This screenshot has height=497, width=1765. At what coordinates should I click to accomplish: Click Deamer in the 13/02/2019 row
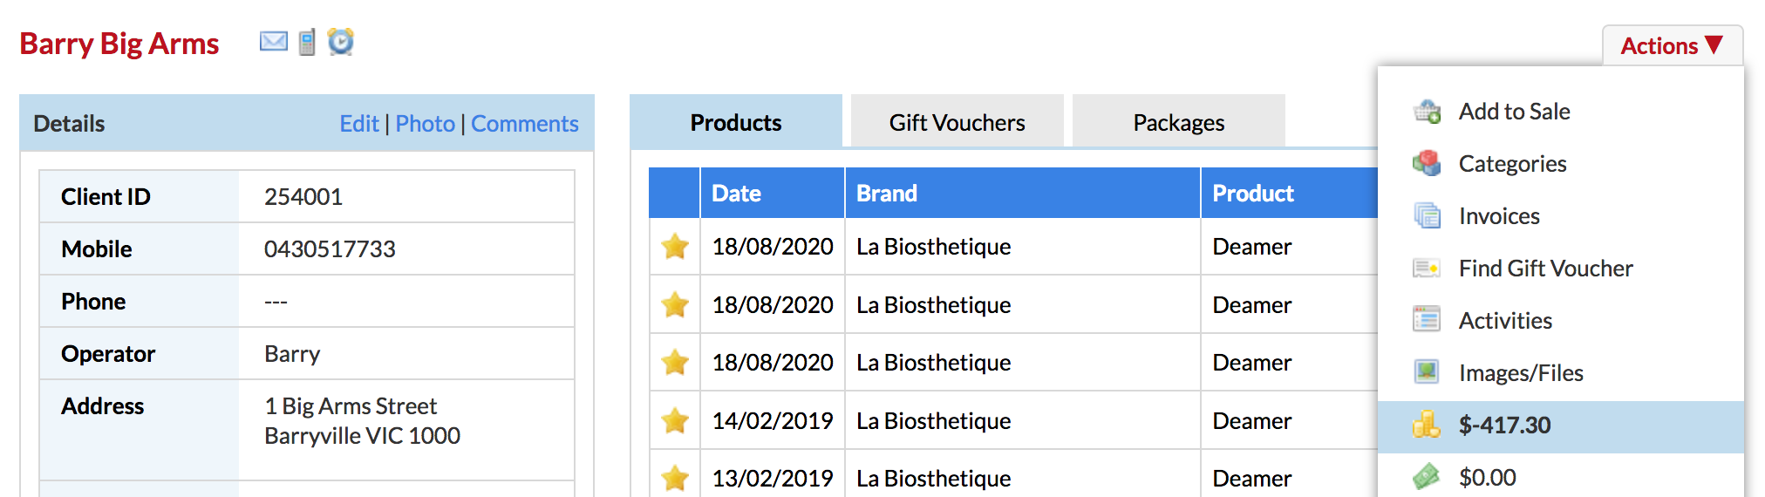tap(1252, 479)
